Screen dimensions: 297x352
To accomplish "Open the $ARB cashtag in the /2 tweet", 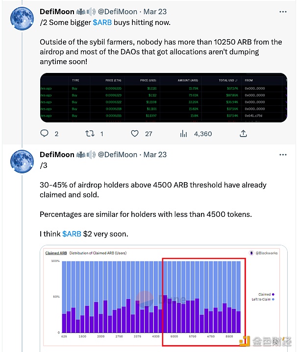I will click(101, 22).
